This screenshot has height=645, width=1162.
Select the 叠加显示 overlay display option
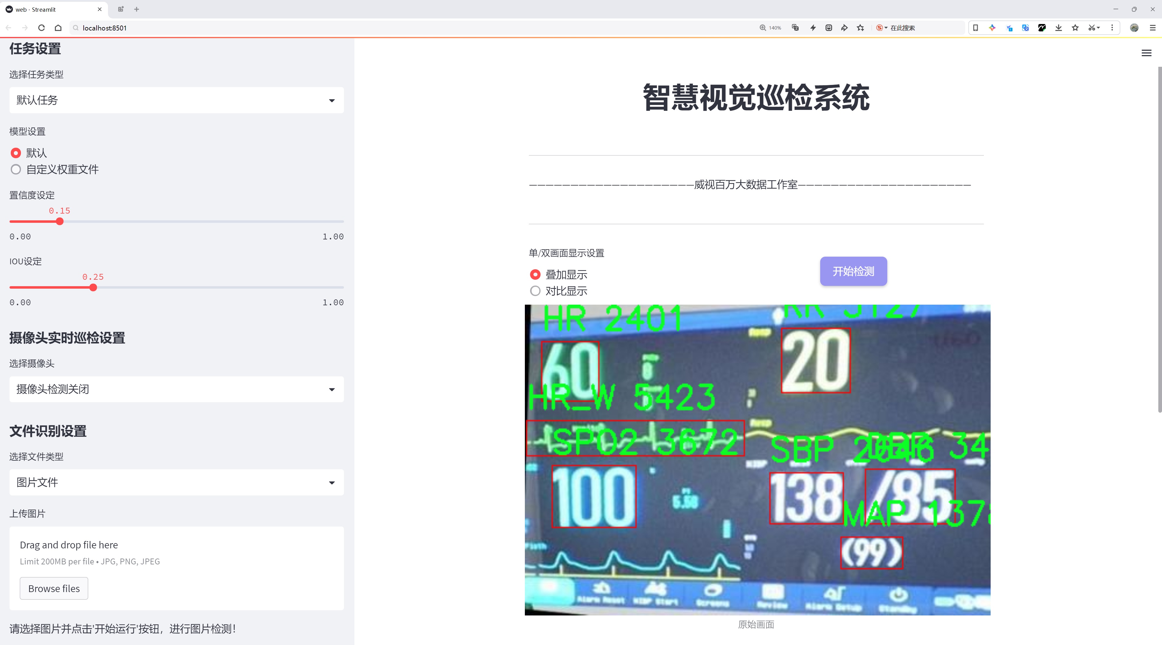click(558, 275)
